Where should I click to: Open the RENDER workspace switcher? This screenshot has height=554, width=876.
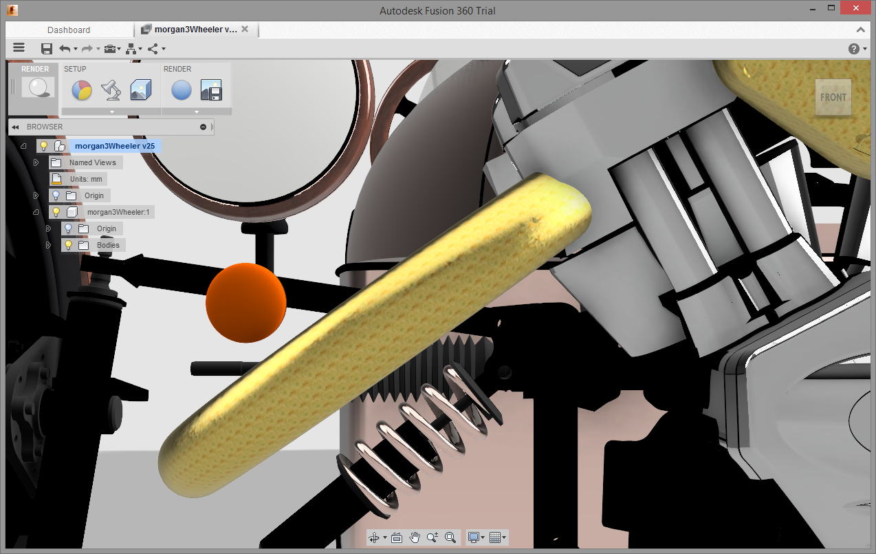34,87
